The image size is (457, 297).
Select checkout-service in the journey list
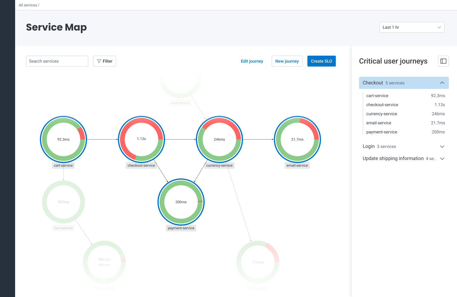(x=382, y=105)
